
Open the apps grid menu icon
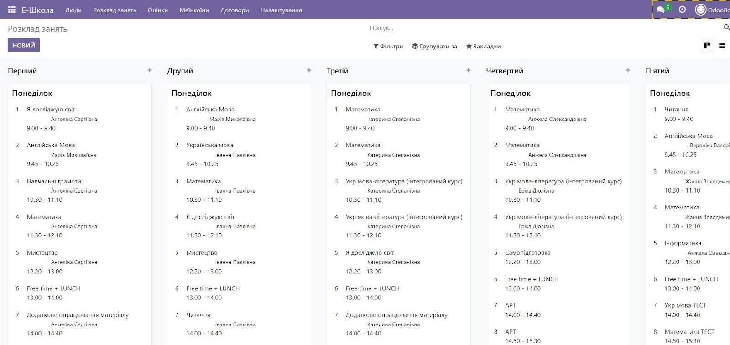pyautogui.click(x=12, y=10)
